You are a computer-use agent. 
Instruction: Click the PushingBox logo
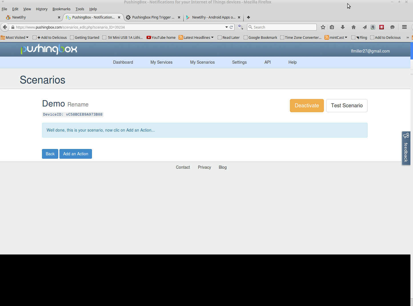[49, 49]
